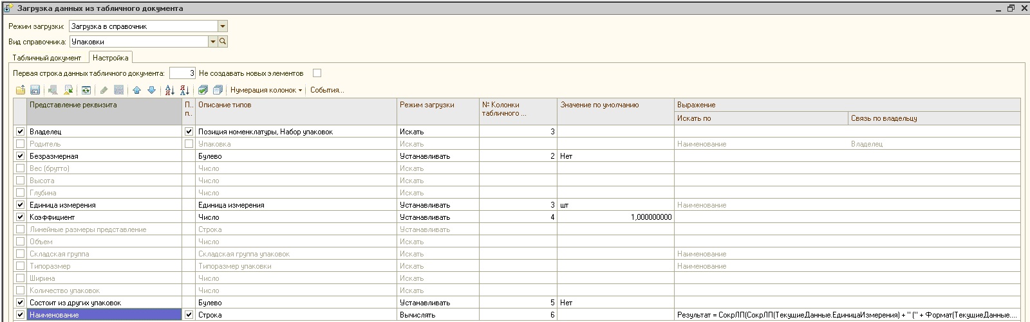Uncheck the Коэффициент row checkbox
1030x322 pixels.
click(20, 217)
